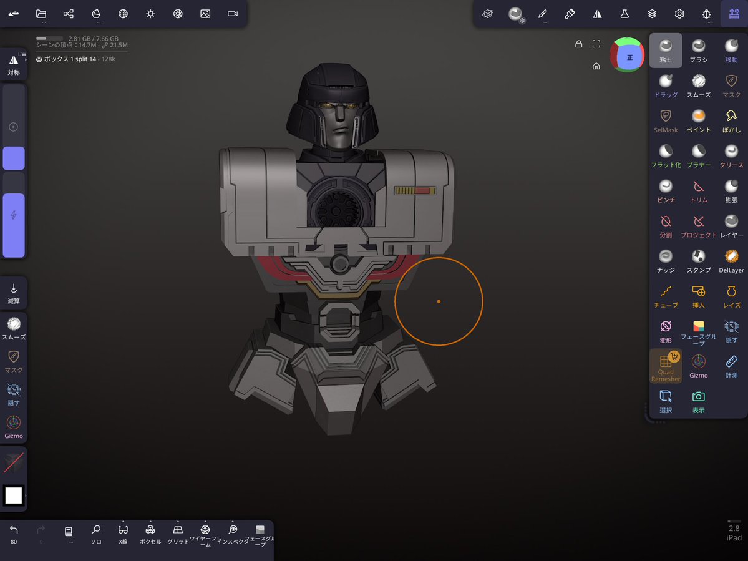Viewport: 748px width, 561px height.
Task: Select the フェースグループ tool in right panel
Action: [x=698, y=331]
